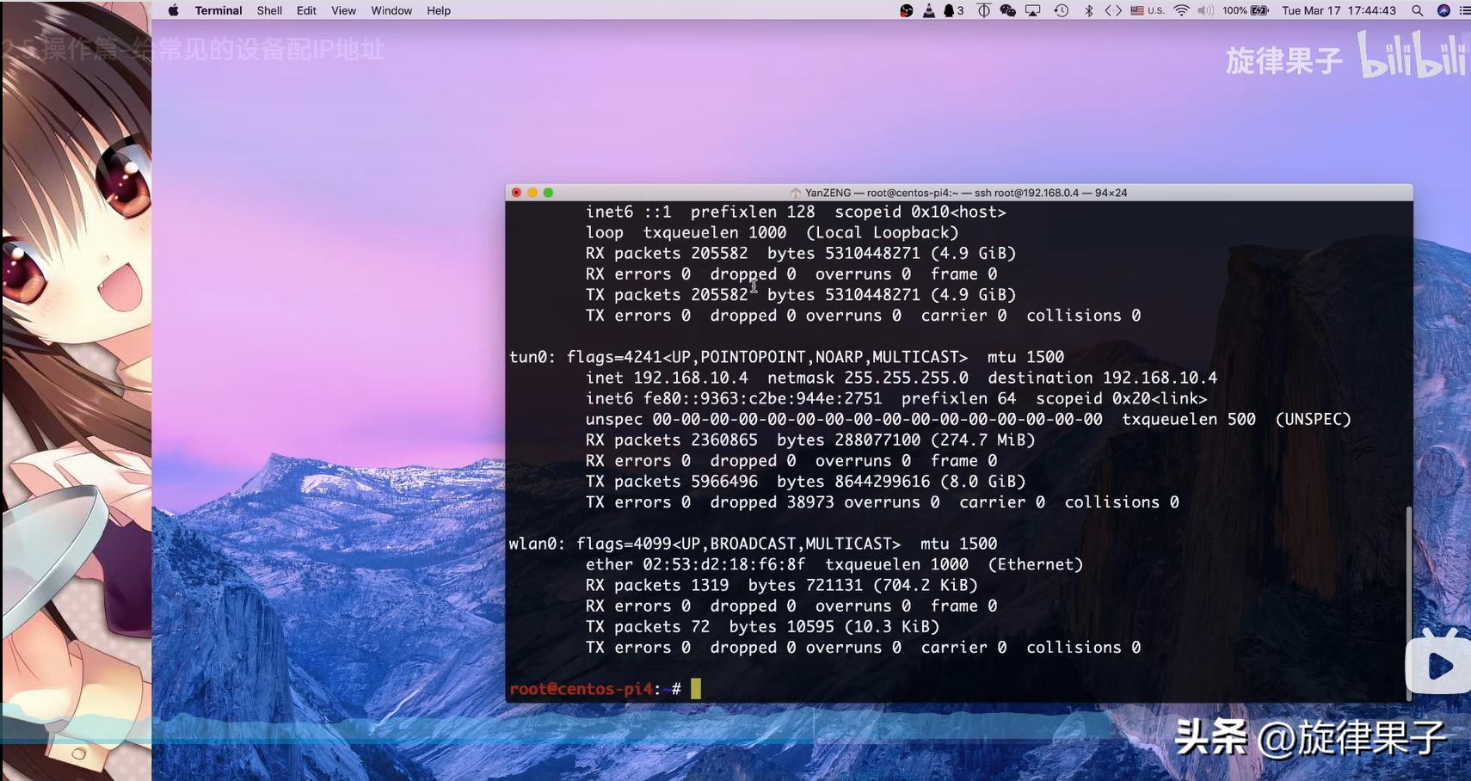Launch Siri from the menu bar
1471x781 pixels.
(1443, 10)
